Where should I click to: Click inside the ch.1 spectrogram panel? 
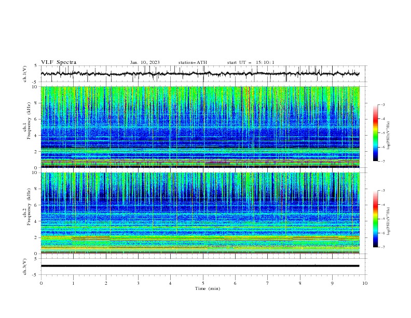200,127
